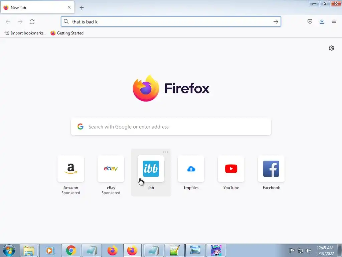Click the address bar text field
This screenshot has width=342, height=257.
[171, 22]
